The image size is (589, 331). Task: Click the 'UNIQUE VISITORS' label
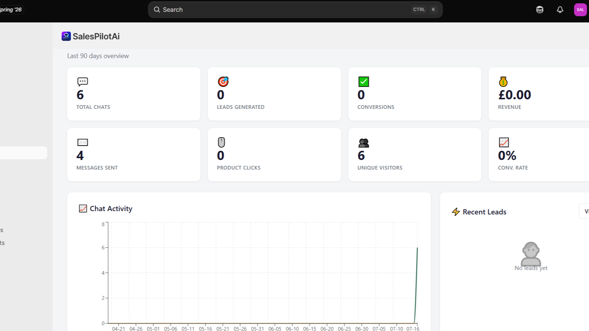point(380,168)
